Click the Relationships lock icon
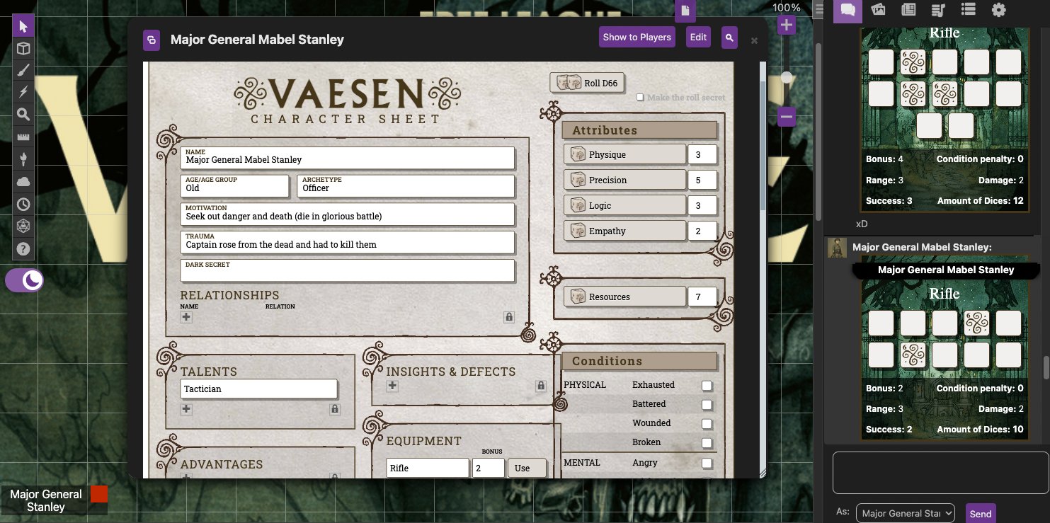1050x523 pixels. coord(509,317)
